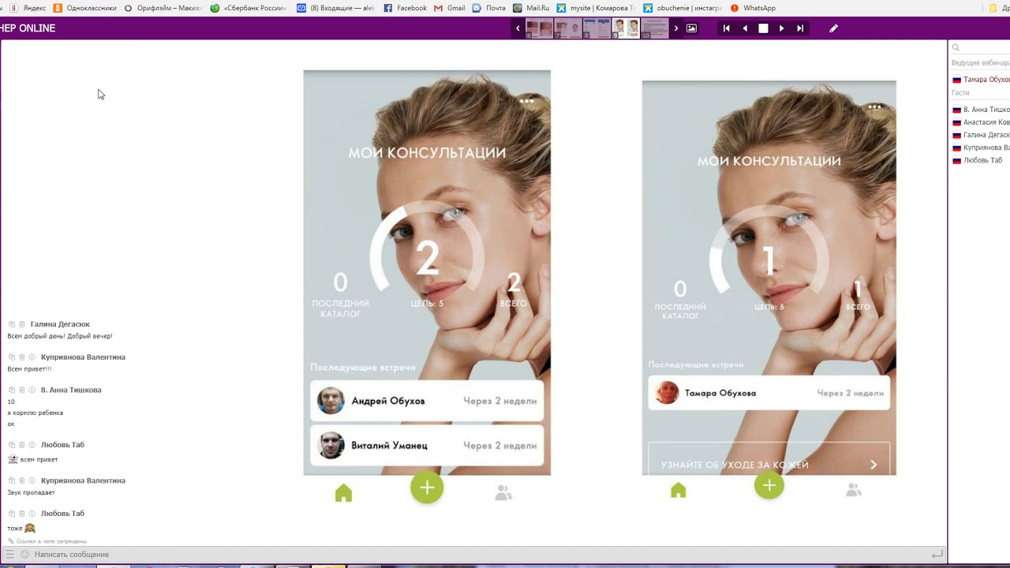Image resolution: width=1010 pixels, height=568 pixels.
Task: Select slide thumbnail 8
Action: click(597, 29)
